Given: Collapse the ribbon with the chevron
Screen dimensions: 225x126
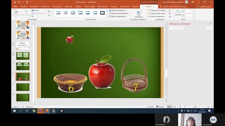Looking at the screenshot, I should coord(212,20).
